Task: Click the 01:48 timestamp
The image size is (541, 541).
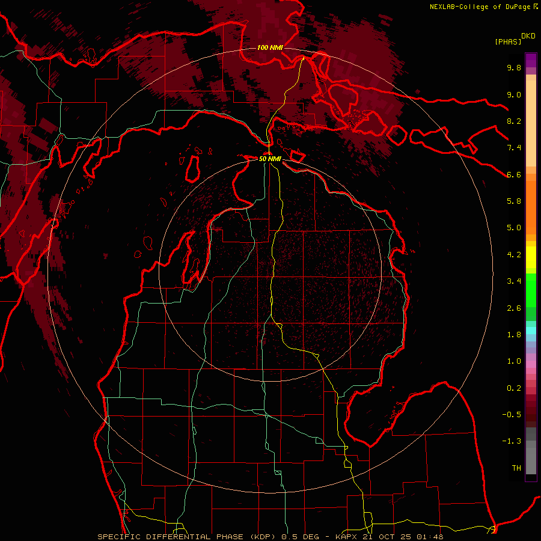Action: pyautogui.click(x=429, y=537)
